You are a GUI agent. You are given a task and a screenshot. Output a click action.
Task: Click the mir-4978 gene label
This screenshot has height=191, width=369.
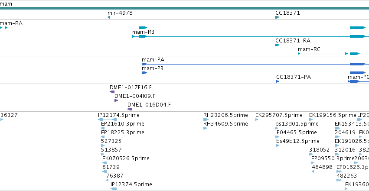coord(120,13)
